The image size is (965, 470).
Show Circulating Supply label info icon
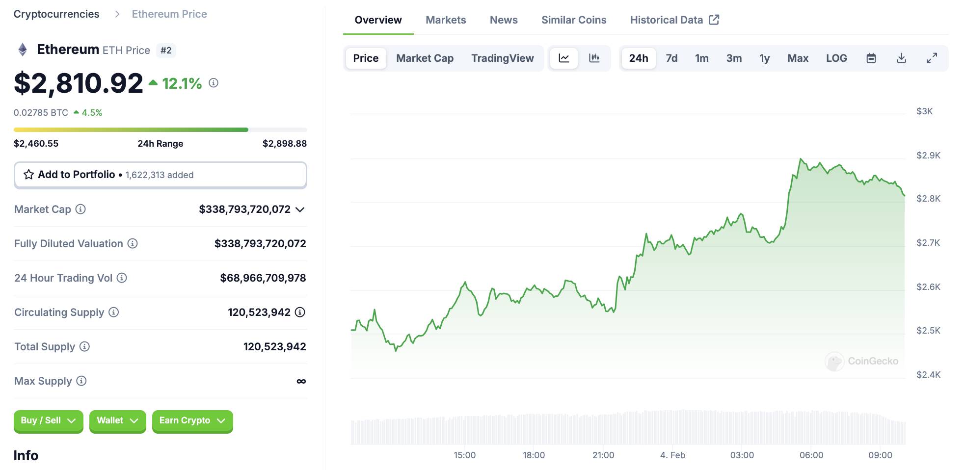pyautogui.click(x=114, y=312)
